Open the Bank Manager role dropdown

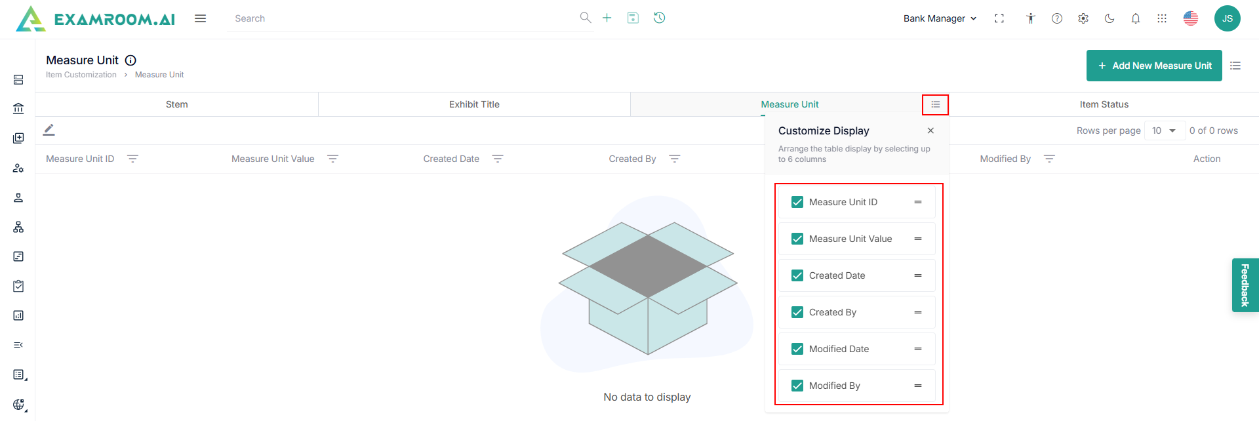(940, 18)
